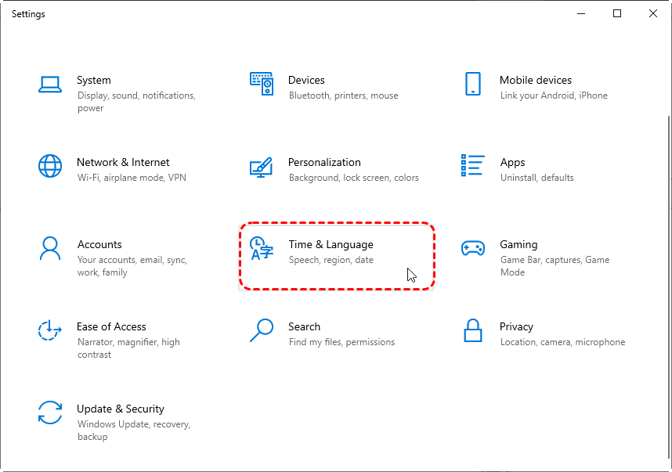Click the Update & Security refresh arrows icon
Image resolution: width=672 pixels, height=472 pixels.
point(50,413)
